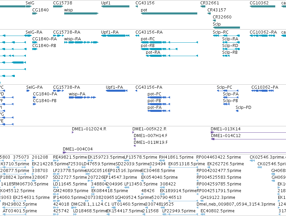Click the Sclp-RC transcript label
Screen dimensions: 286x216
[220, 32]
